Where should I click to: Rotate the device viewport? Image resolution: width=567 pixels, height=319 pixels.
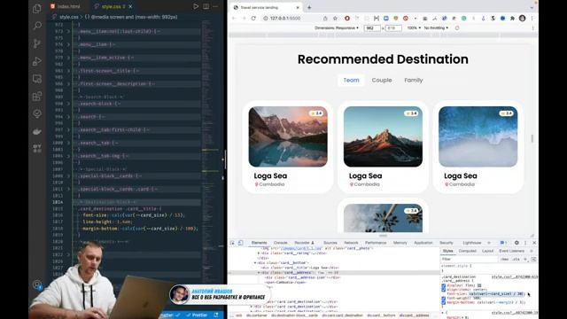pos(457,27)
